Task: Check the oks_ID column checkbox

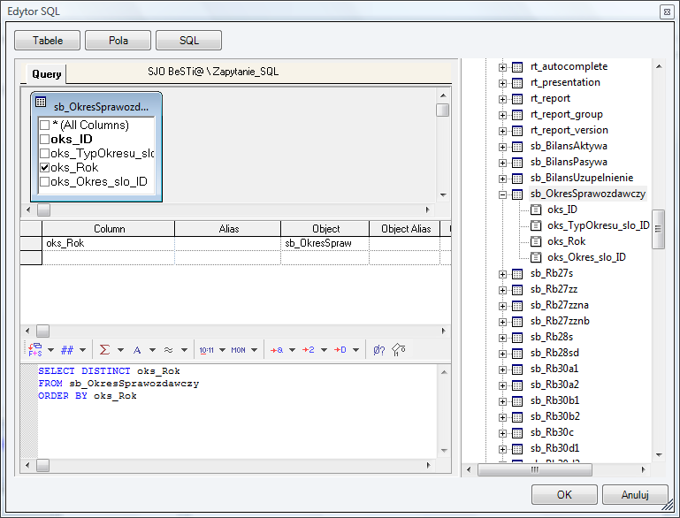Action: point(45,139)
